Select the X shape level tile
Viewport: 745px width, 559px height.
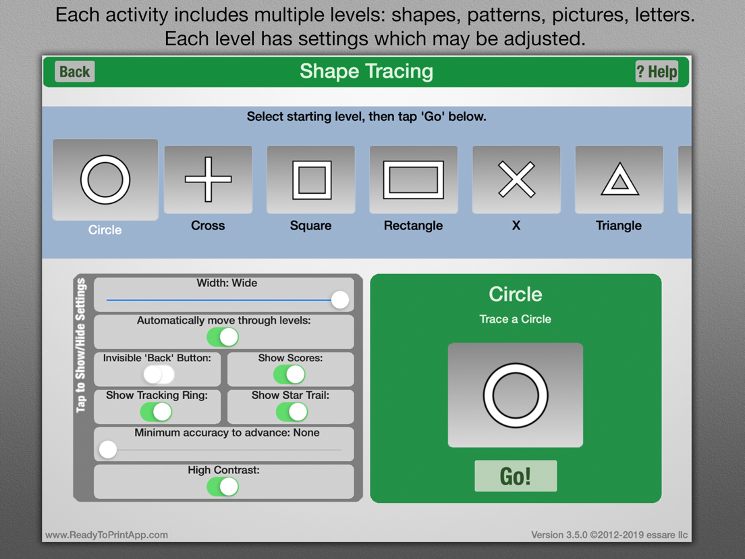click(516, 180)
